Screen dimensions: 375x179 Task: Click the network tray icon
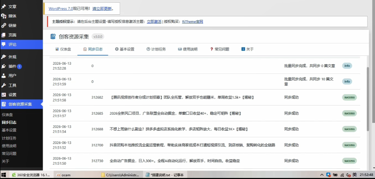342,175
